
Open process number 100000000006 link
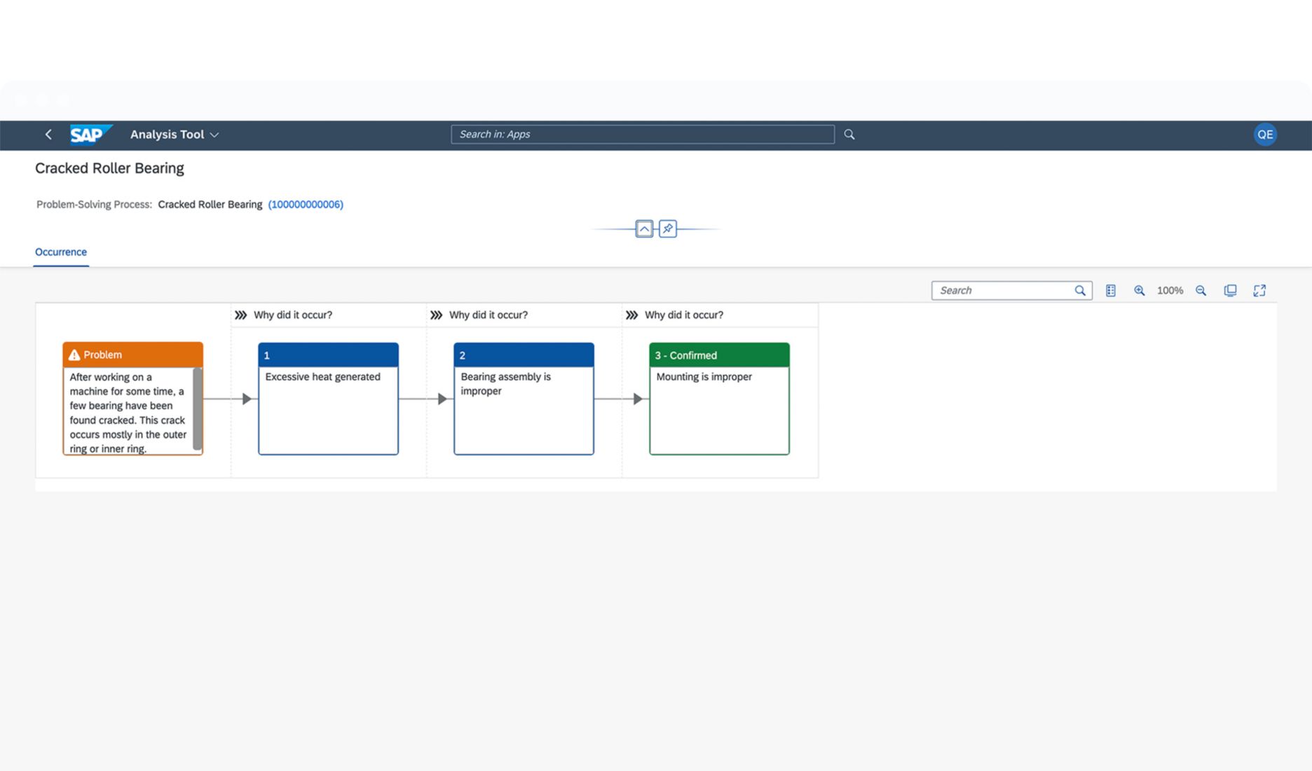click(x=306, y=204)
